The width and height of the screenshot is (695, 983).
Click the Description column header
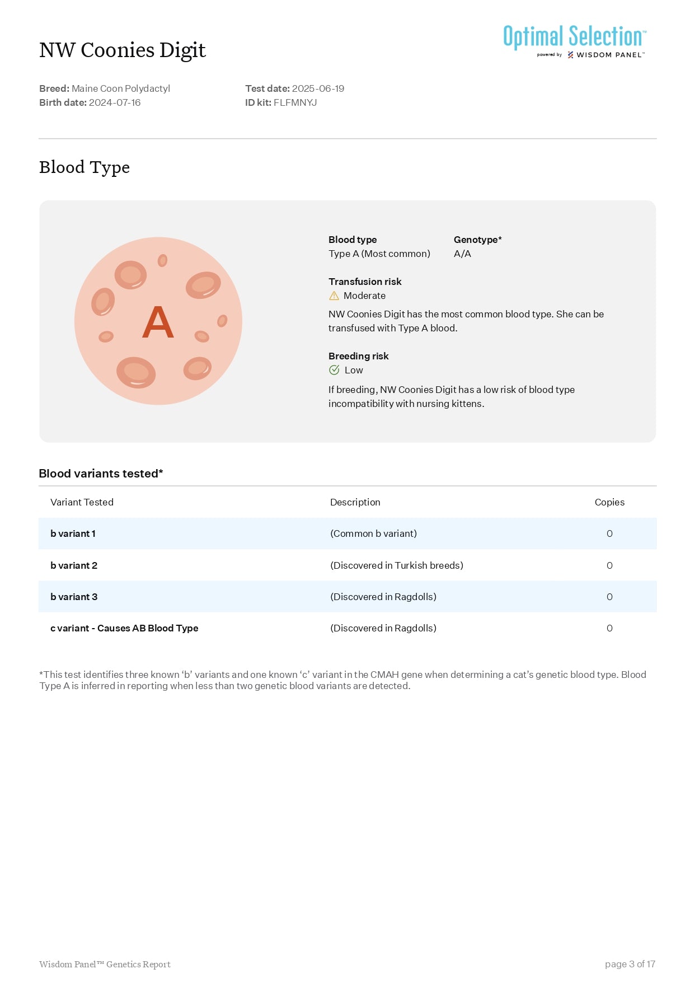355,502
